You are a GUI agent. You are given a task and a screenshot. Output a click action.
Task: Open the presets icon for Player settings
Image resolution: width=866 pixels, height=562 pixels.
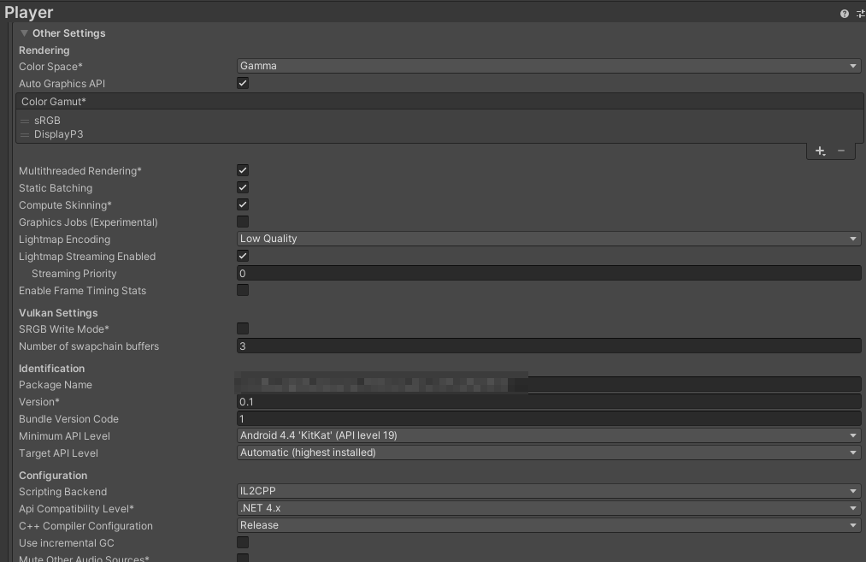(860, 13)
